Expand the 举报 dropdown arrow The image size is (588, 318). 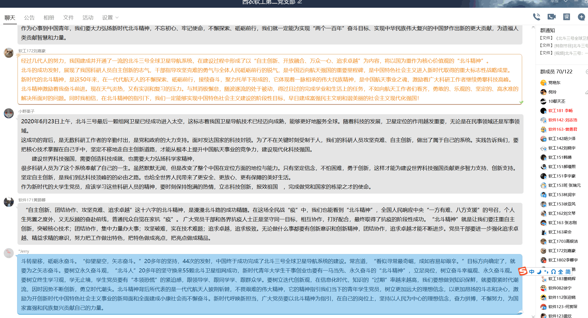(566, 2)
